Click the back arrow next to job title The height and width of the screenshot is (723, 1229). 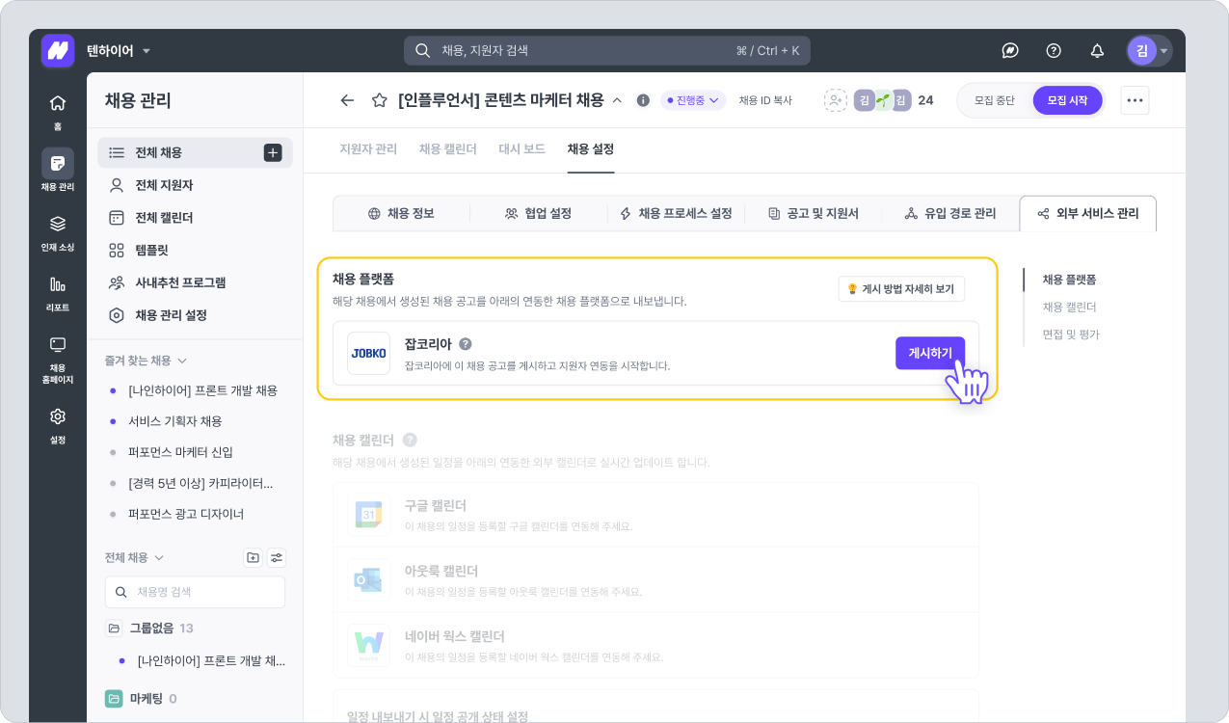347,100
